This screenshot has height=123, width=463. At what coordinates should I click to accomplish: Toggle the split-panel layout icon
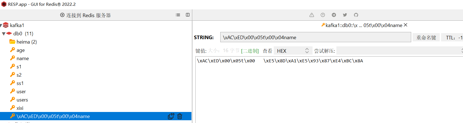tap(188, 15)
